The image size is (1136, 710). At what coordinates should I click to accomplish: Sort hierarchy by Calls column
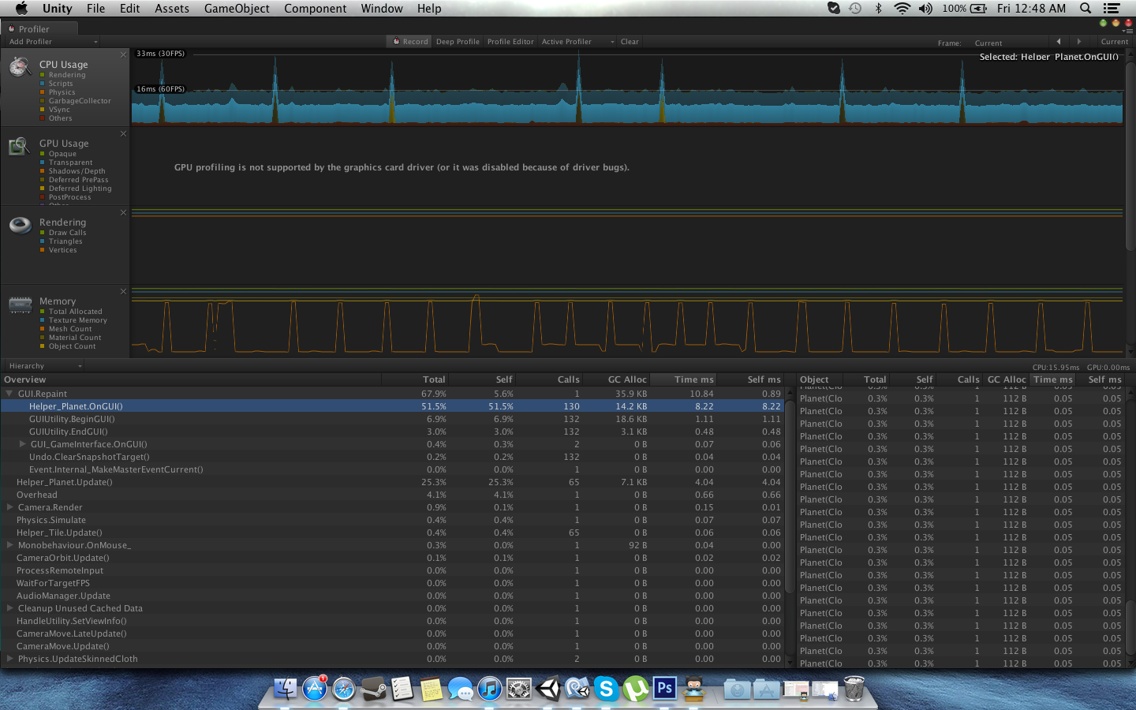550,379
